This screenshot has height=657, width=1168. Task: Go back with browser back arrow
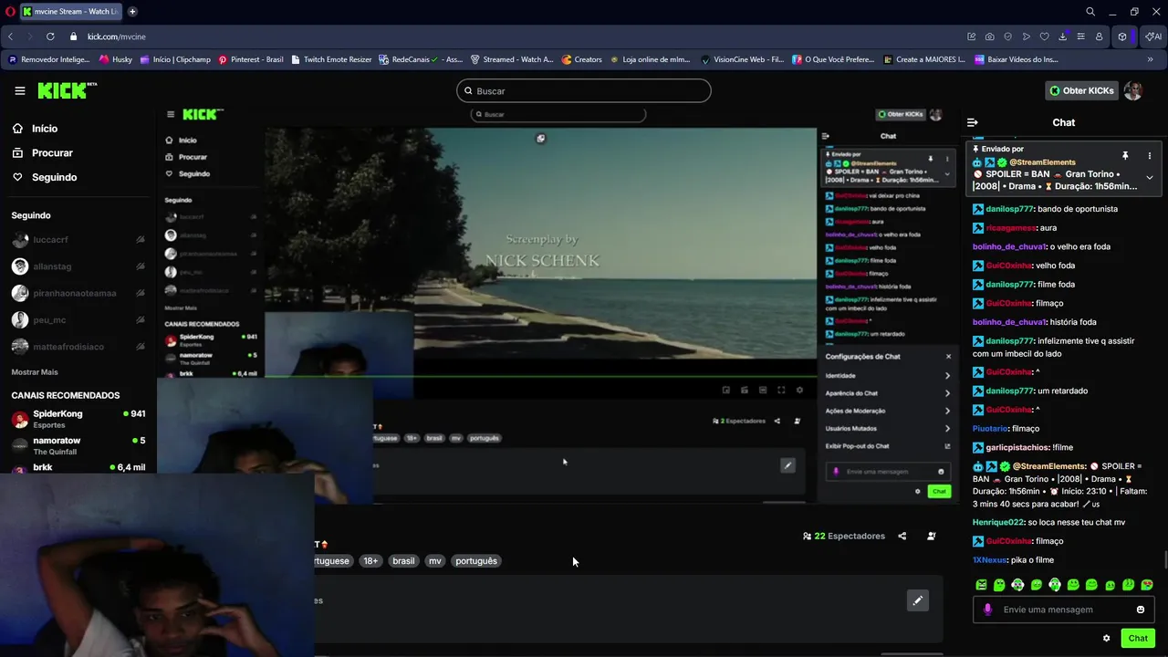[11, 36]
